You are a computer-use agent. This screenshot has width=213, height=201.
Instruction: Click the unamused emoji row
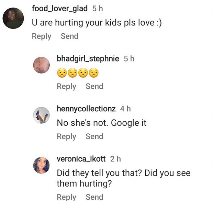click(x=78, y=73)
